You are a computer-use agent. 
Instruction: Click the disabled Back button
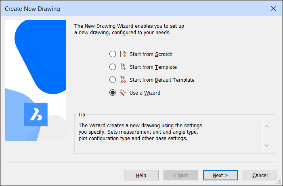pyautogui.click(x=181, y=175)
